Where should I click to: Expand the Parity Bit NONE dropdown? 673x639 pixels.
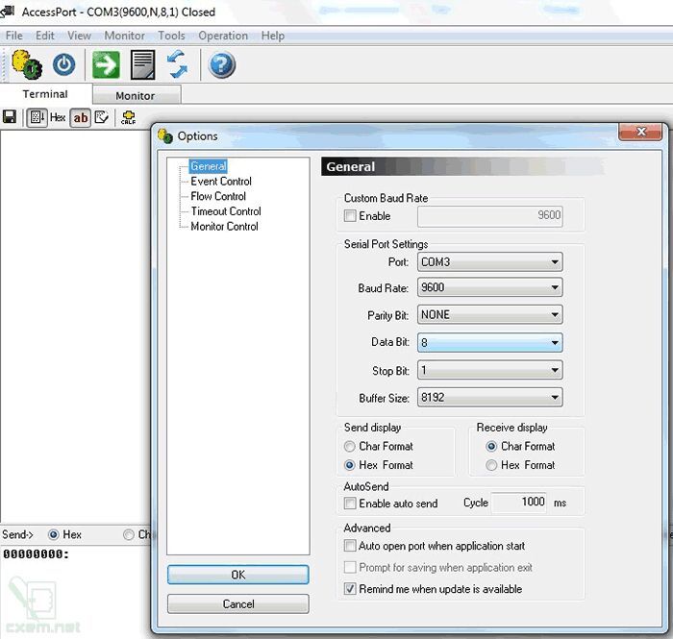[489, 315]
